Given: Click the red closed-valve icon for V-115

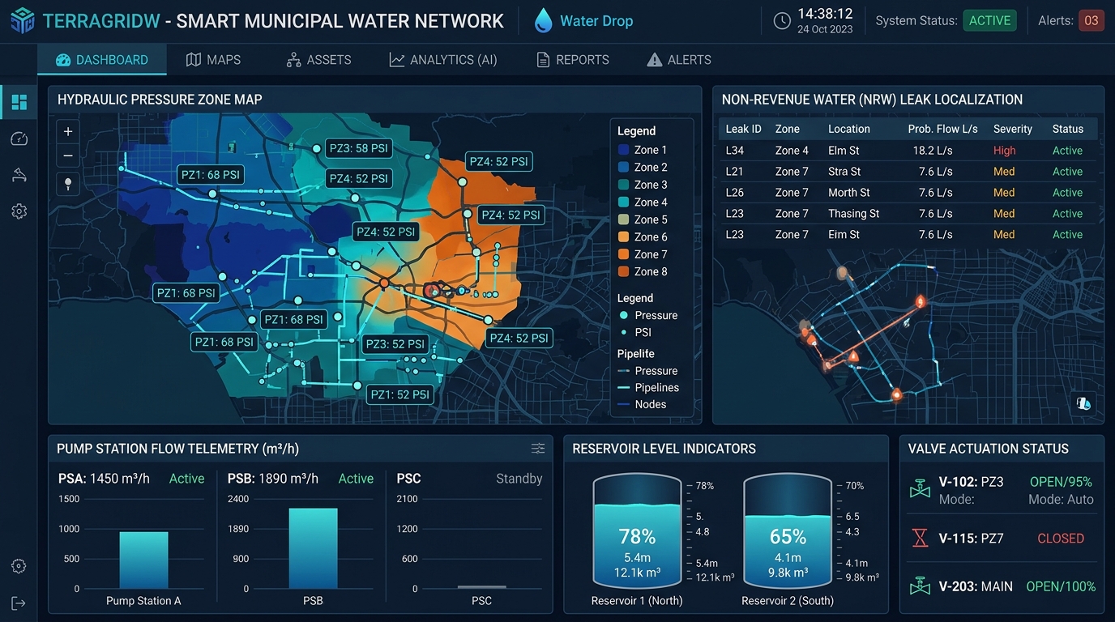Looking at the screenshot, I should click(x=920, y=539).
